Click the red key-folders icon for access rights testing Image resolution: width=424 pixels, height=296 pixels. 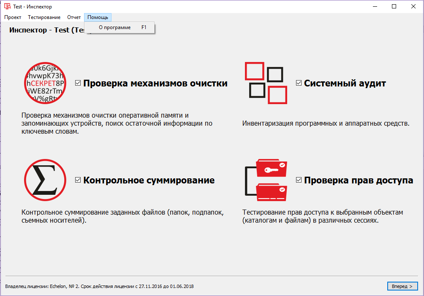[x=266, y=180]
